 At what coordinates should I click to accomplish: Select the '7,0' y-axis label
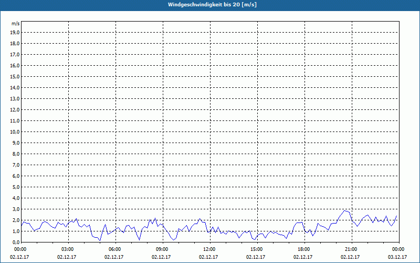point(16,165)
